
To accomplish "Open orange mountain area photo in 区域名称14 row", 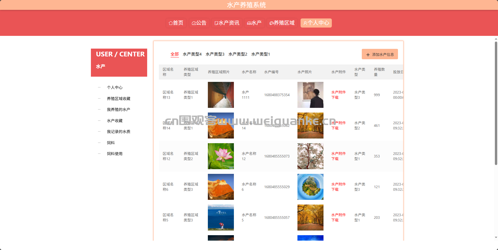I will coord(221,126).
